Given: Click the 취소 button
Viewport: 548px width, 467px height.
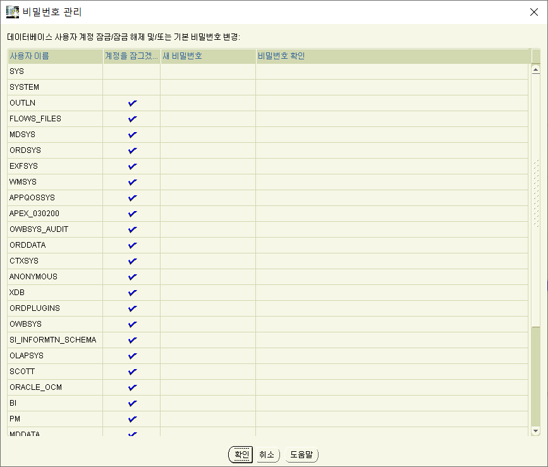Looking at the screenshot, I should (268, 454).
